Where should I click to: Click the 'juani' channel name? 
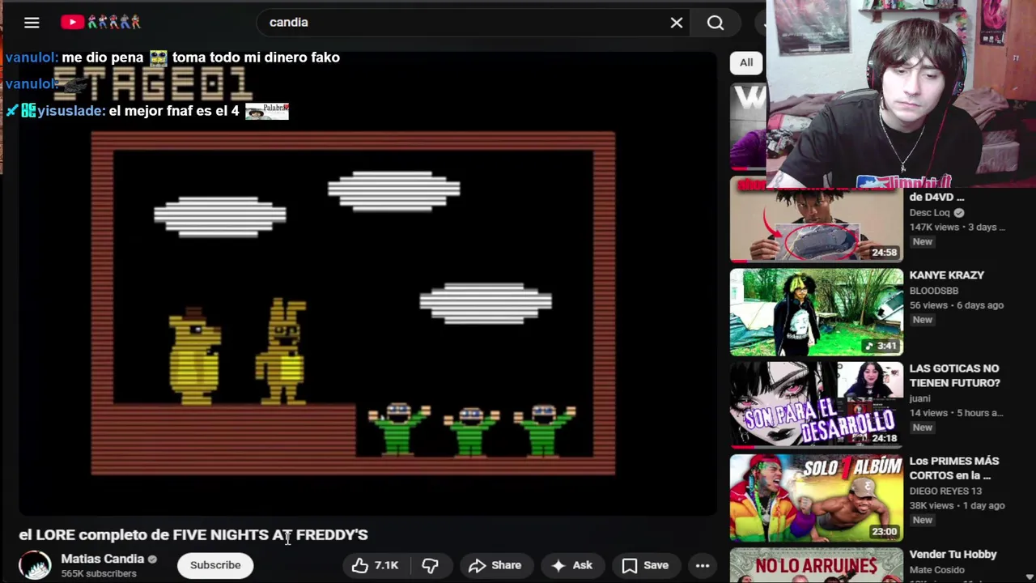tap(919, 398)
